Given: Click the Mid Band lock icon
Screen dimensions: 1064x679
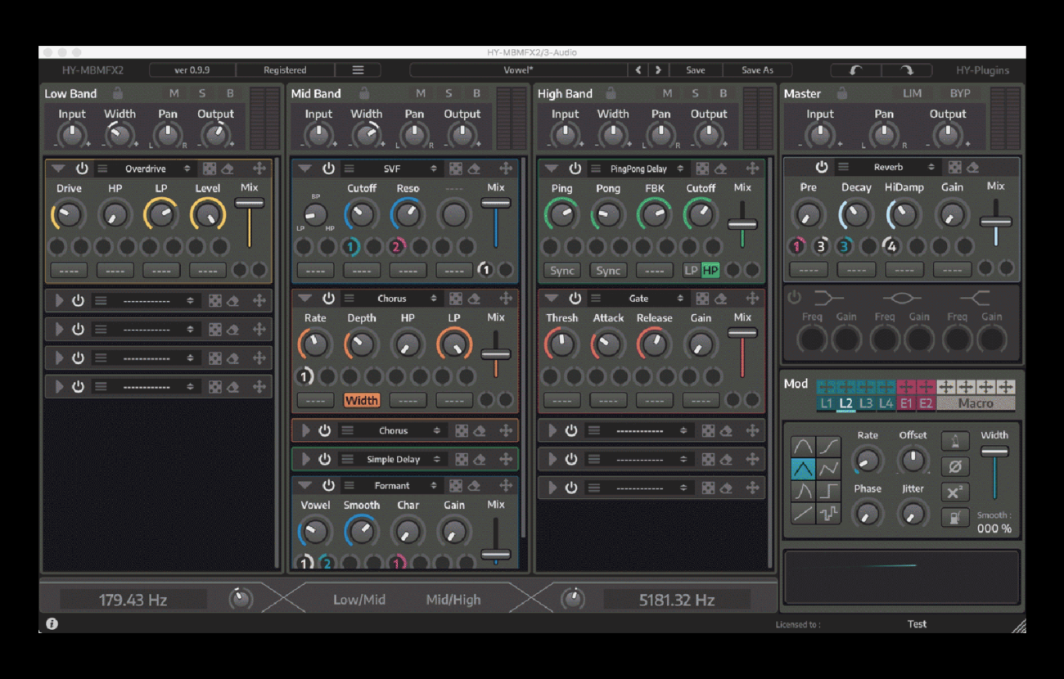Looking at the screenshot, I should coord(364,92).
